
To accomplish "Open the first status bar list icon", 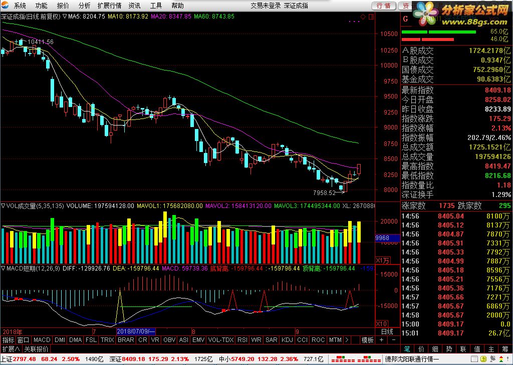I will (x=474, y=359).
